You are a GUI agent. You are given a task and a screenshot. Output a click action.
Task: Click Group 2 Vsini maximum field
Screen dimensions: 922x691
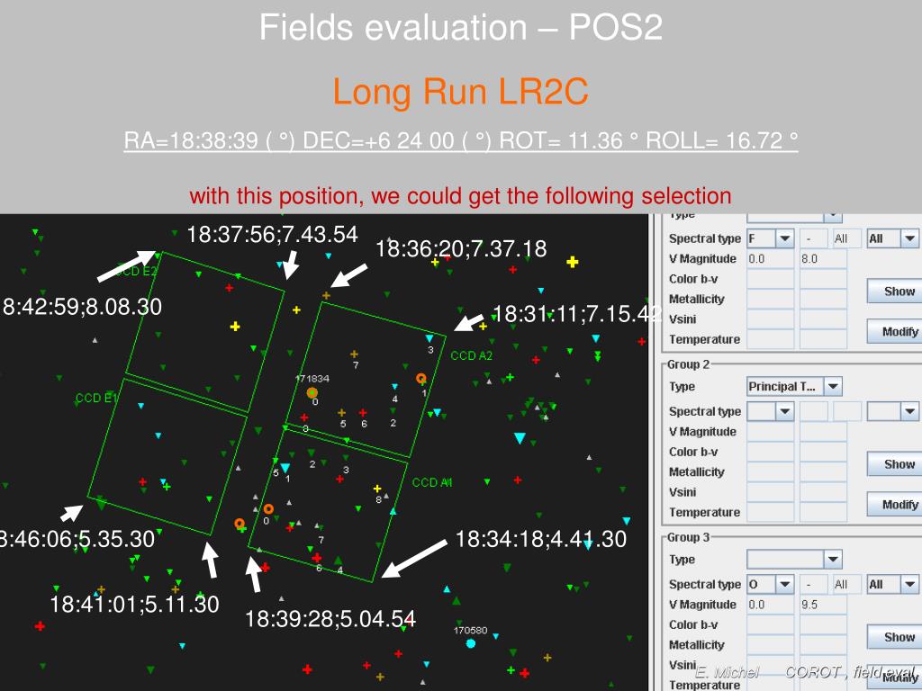[823, 492]
